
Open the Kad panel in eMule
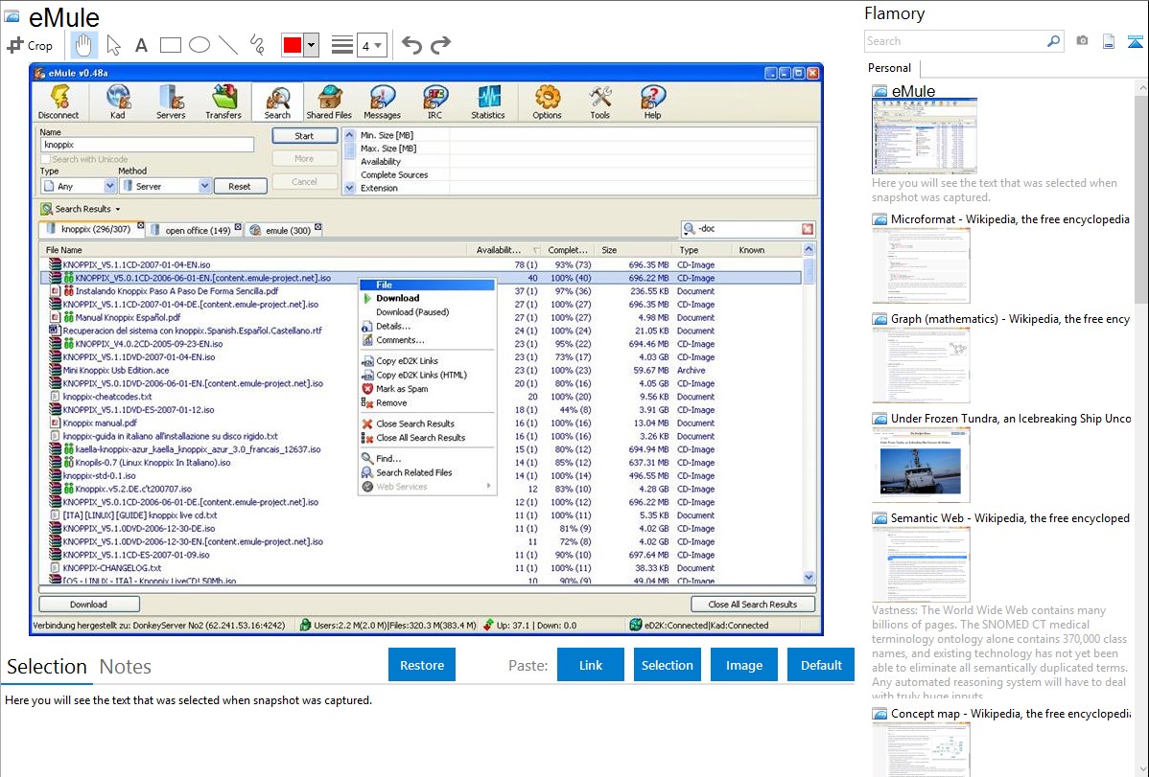pyautogui.click(x=117, y=102)
